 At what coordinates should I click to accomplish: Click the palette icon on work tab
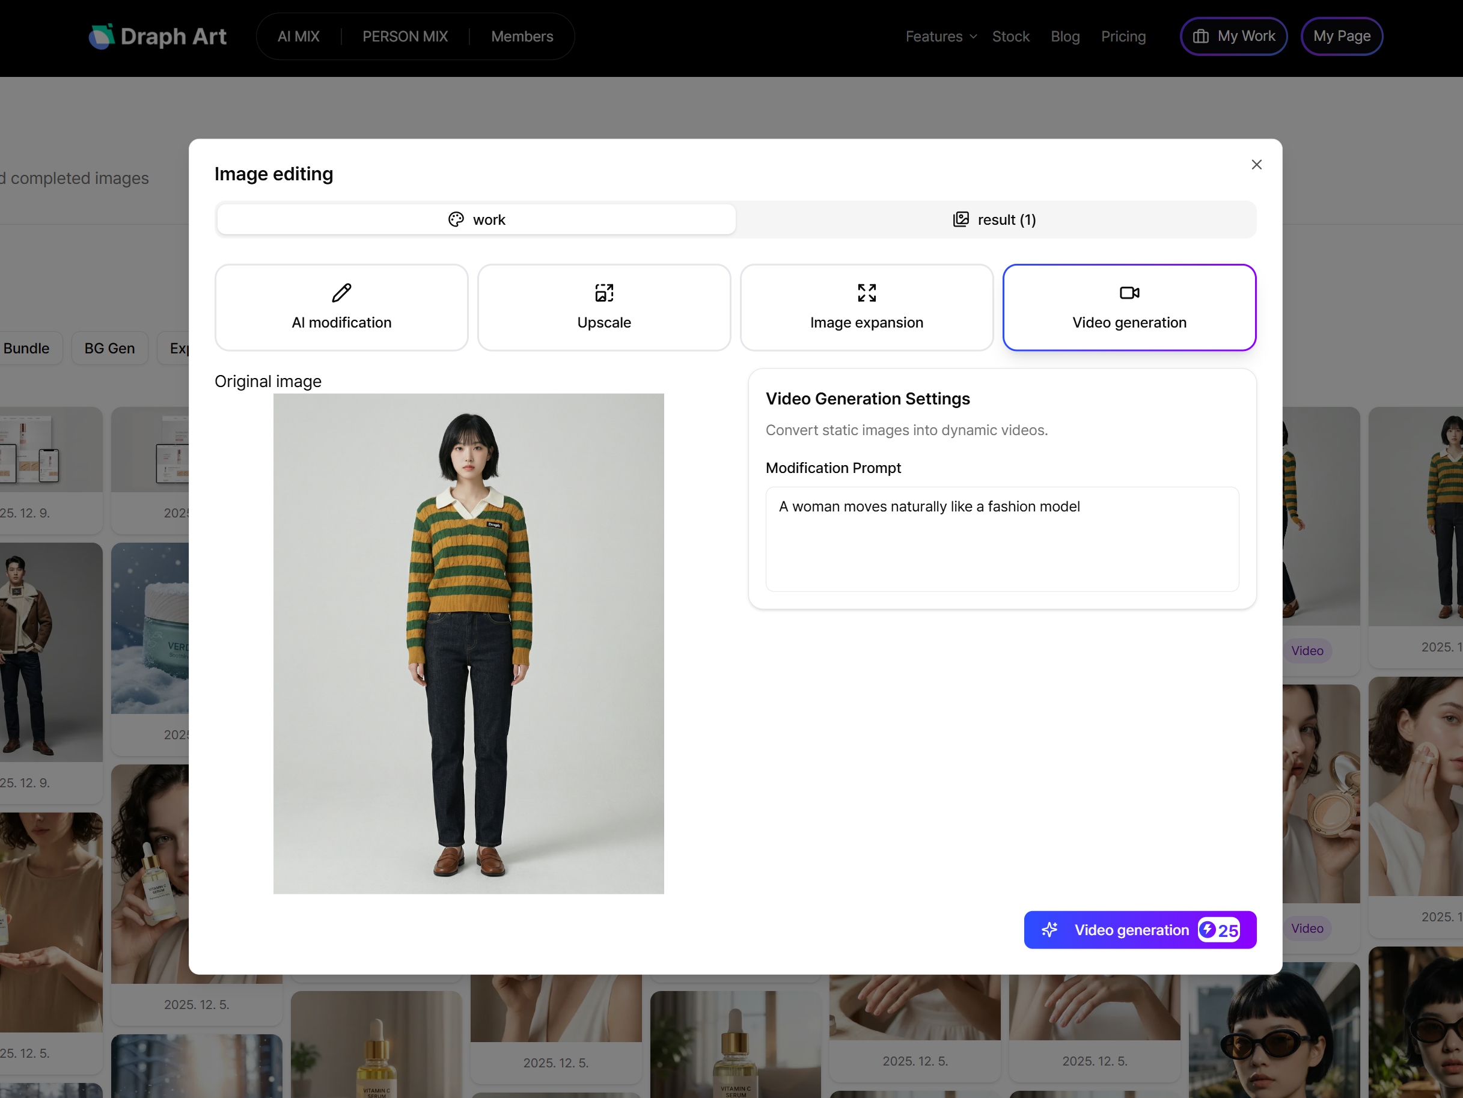point(456,219)
